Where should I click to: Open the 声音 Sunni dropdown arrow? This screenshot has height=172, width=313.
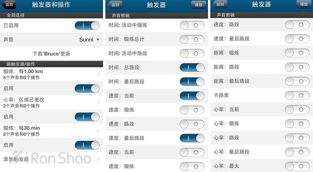pos(98,40)
